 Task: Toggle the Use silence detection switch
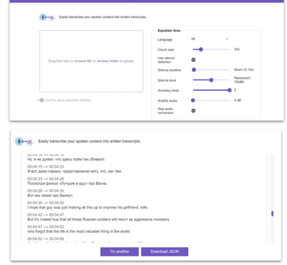click(x=193, y=60)
